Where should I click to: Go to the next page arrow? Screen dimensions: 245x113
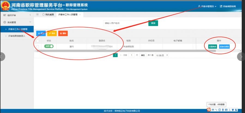[120, 55]
